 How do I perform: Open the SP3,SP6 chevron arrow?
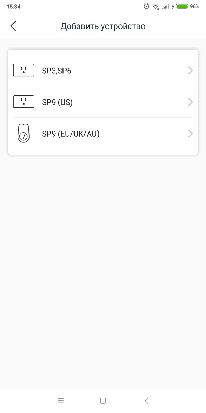pos(191,71)
